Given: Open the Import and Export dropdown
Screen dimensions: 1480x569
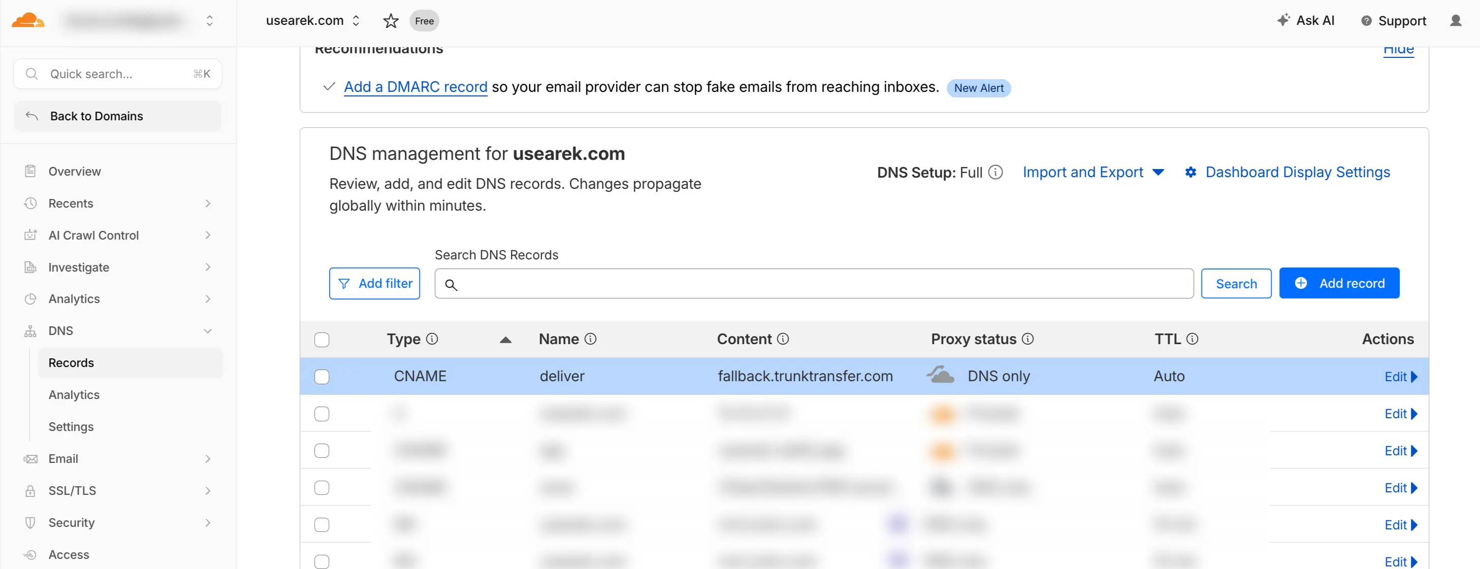Looking at the screenshot, I should coord(1093,172).
